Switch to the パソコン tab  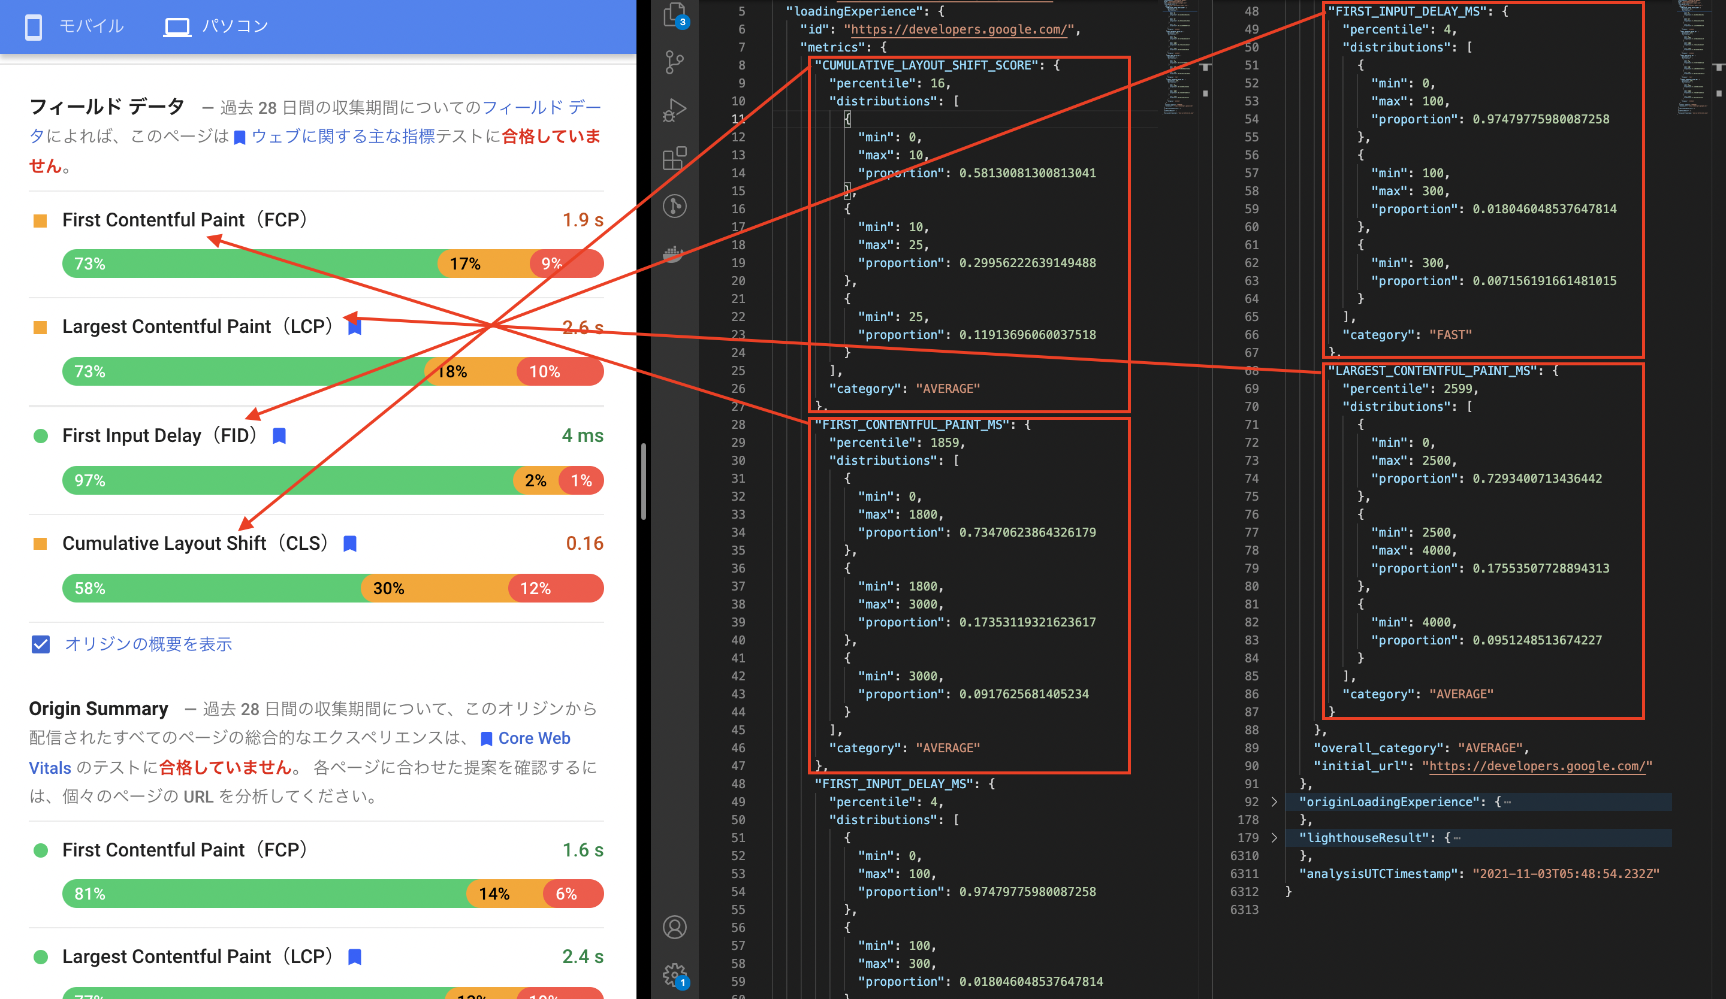[216, 25]
